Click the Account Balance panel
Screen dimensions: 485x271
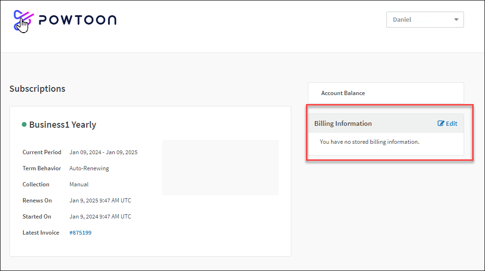pos(386,93)
